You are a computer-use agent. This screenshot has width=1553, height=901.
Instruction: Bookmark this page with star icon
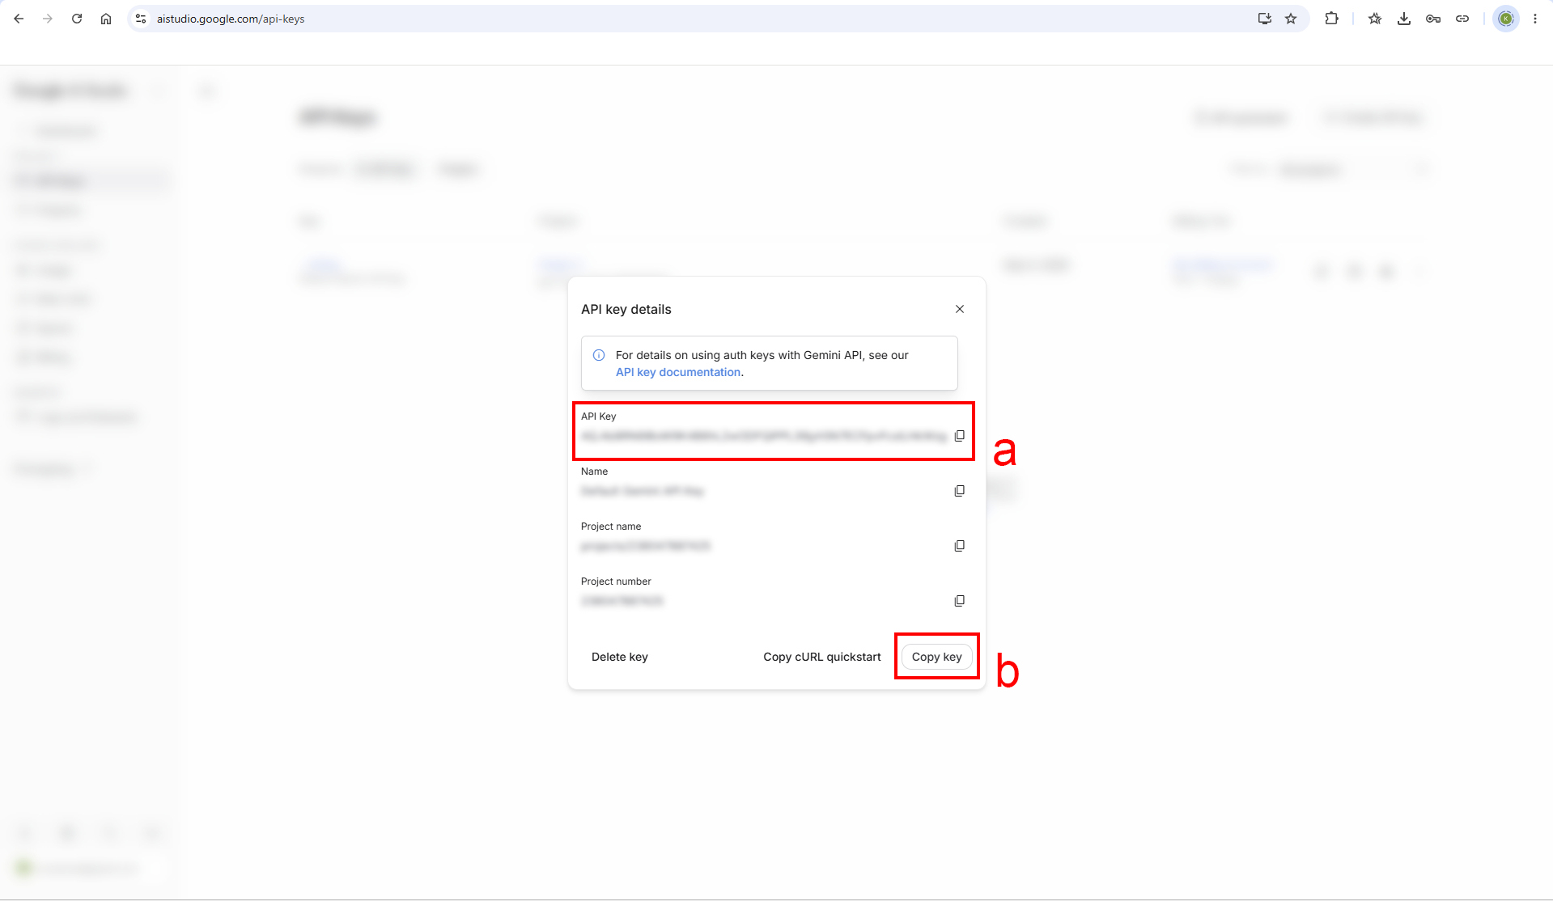(x=1291, y=19)
